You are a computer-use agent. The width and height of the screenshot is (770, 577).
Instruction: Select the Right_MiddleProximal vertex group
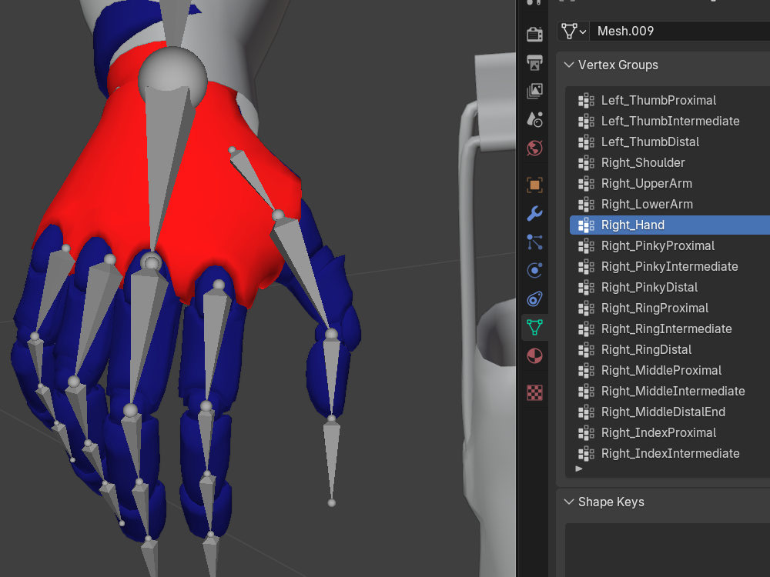click(x=670, y=371)
